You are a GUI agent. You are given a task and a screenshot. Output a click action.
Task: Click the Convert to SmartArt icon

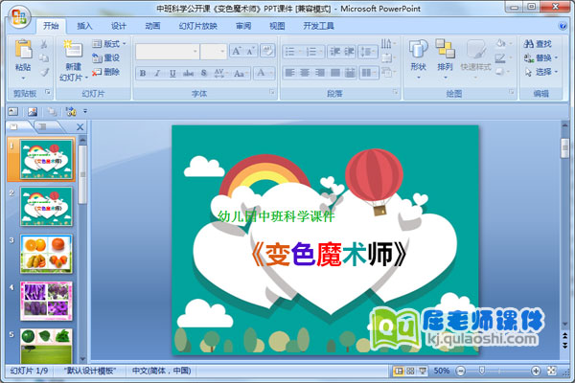[x=388, y=72]
